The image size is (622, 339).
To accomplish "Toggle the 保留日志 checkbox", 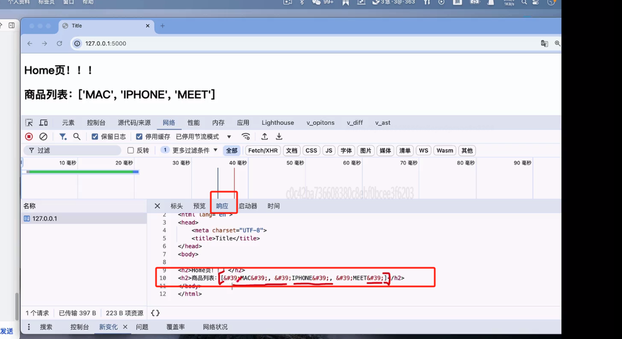I will (95, 136).
